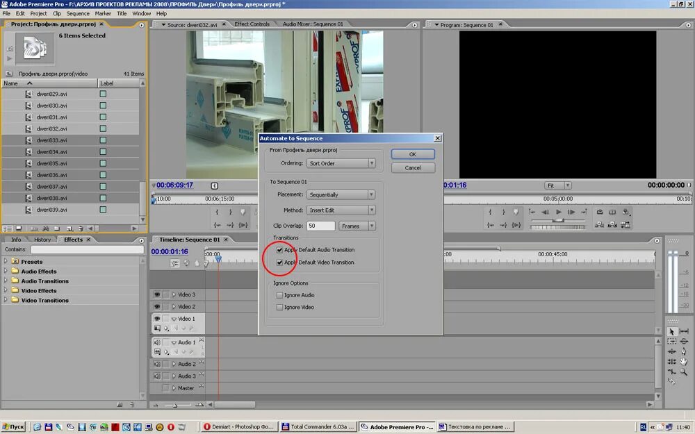The height and width of the screenshot is (434, 695).
Task: Click the Program monitor shuttle slider
Action: point(558,220)
